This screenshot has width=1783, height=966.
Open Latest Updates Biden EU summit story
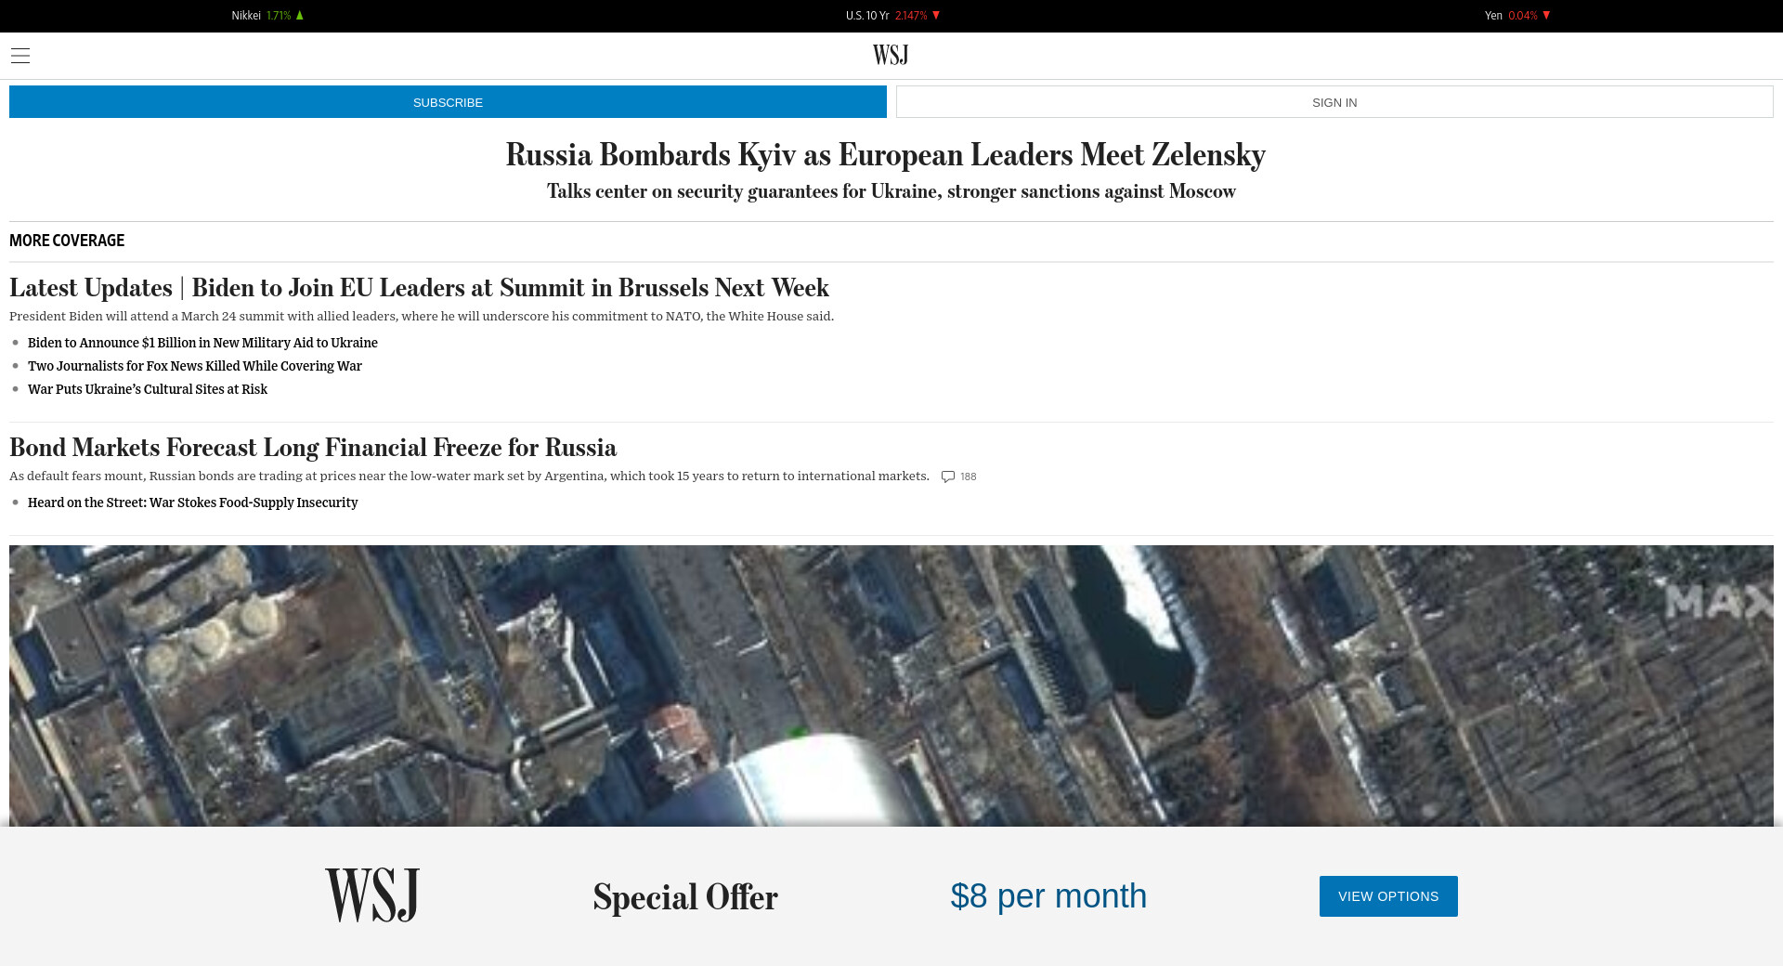(419, 288)
